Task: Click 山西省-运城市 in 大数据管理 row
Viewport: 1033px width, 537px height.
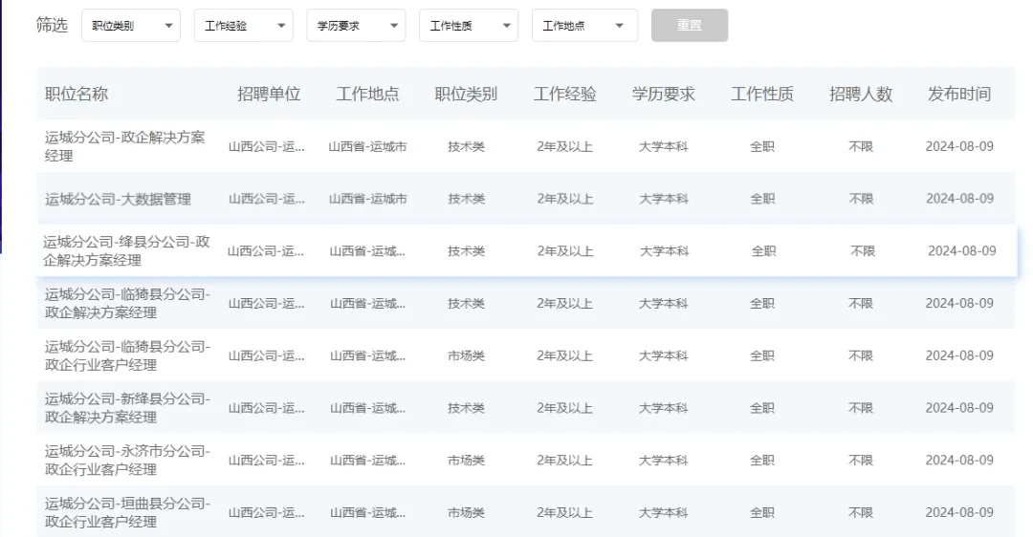Action: click(x=367, y=199)
